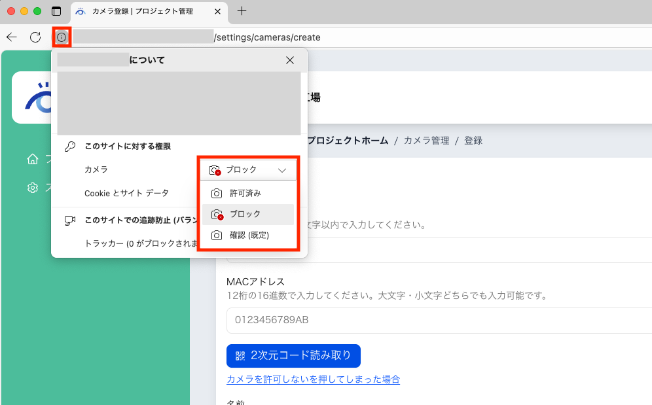
Task: Click the 2次元コード読み取り button
Action: click(293, 355)
